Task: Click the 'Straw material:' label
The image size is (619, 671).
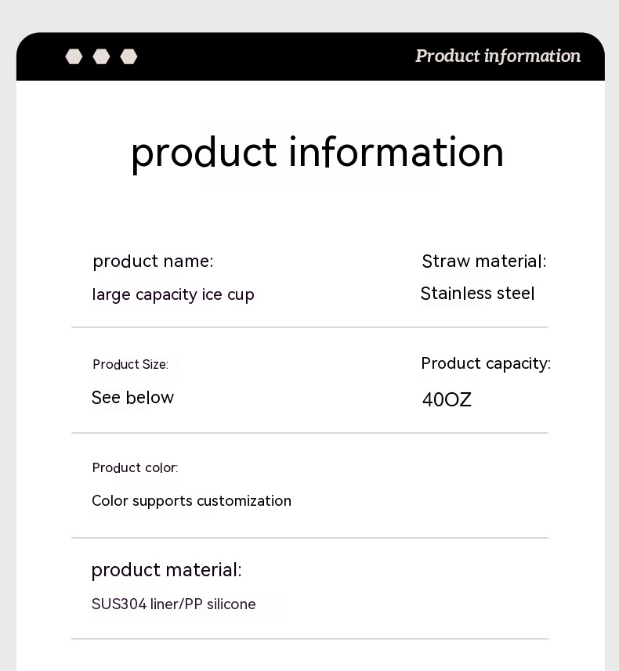Action: click(x=483, y=261)
